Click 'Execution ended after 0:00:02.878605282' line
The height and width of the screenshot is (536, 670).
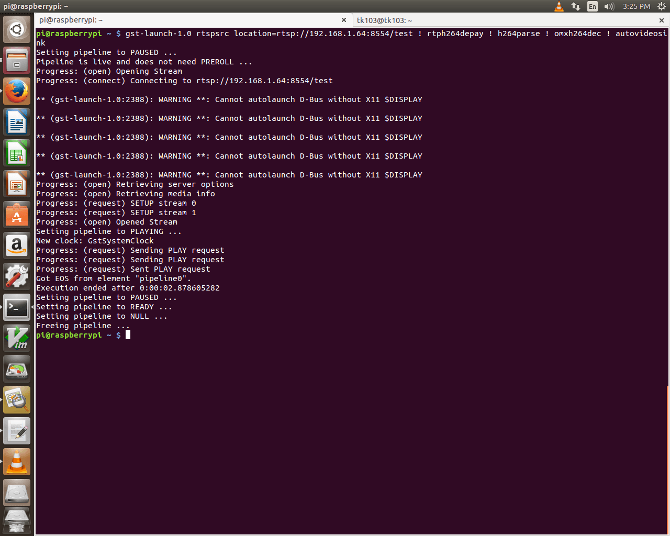[128, 288]
